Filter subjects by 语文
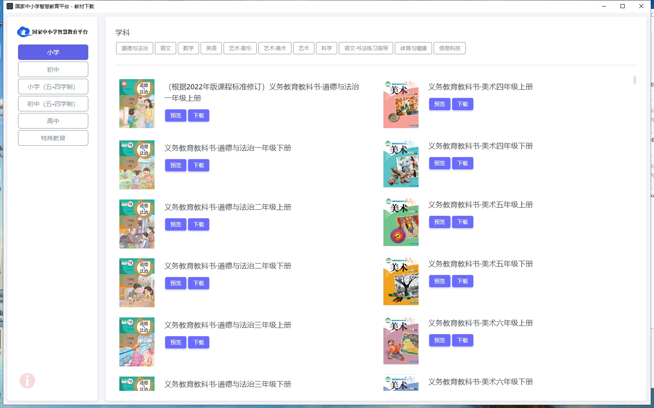The height and width of the screenshot is (408, 654). (165, 48)
